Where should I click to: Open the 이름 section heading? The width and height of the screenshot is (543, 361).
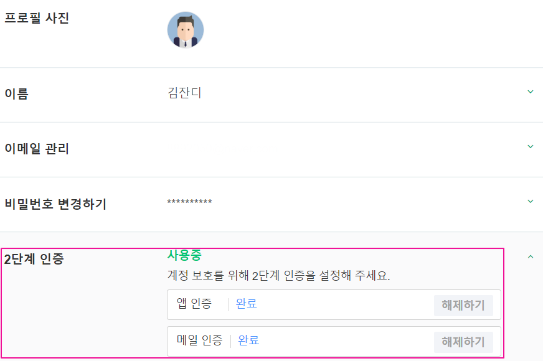(16, 94)
